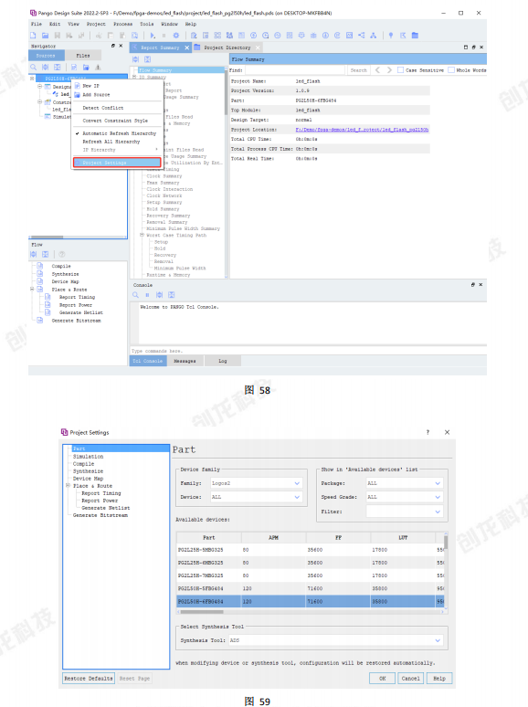Click Cancel in Project Settings dialog
Viewport: 528px width, 707px height.
coord(411,679)
